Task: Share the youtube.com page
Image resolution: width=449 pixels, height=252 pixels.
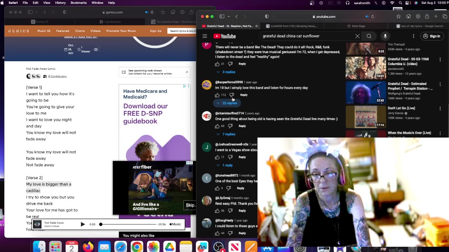Action: point(427,16)
